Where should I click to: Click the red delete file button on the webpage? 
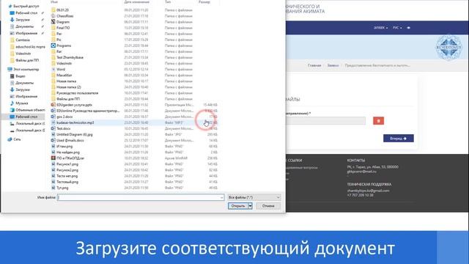pyautogui.click(x=378, y=121)
